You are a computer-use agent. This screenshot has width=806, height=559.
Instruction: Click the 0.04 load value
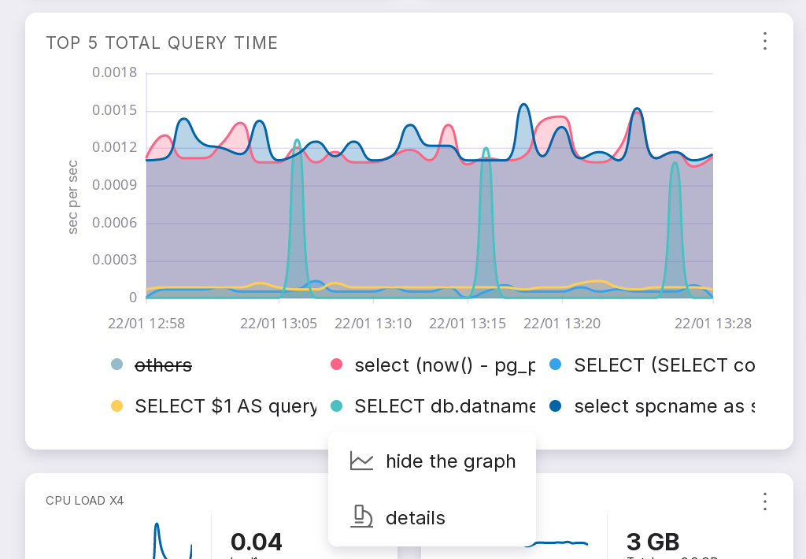pyautogui.click(x=256, y=542)
